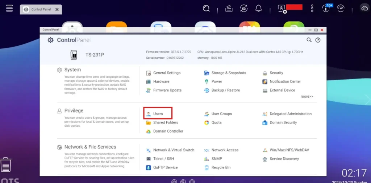This screenshot has width=371, height=183.
Task: Select the Privilege category heading
Action: pos(74,111)
